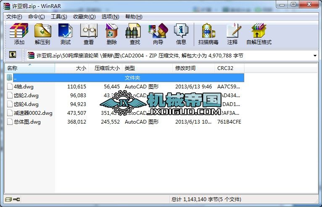The width and height of the screenshot is (322, 207).
Task: Click the file icon of 齿轮4.dwg
Action: [10, 104]
